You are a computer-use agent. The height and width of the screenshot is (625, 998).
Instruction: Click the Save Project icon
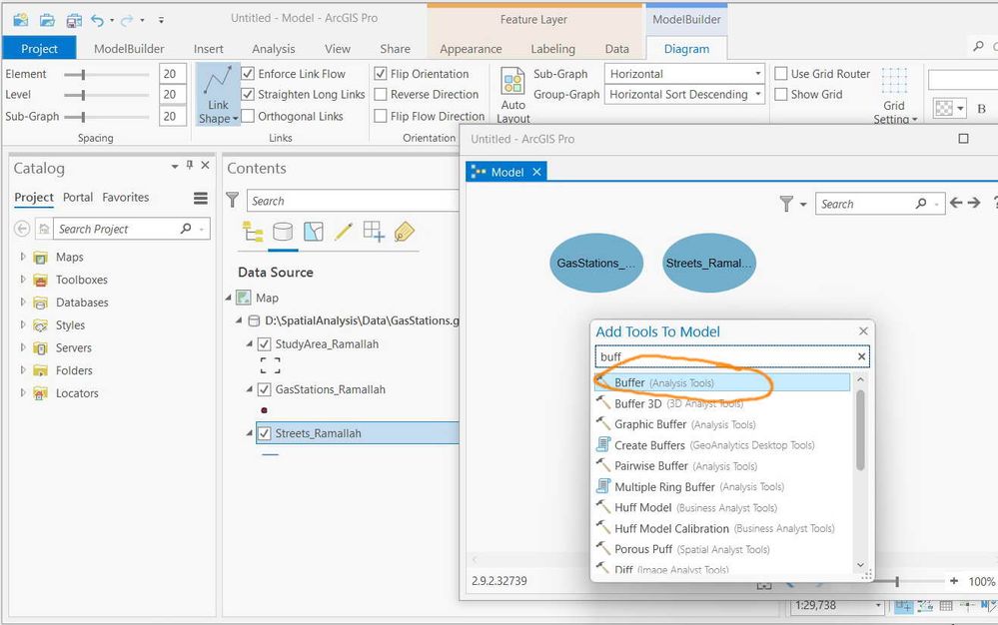pyautogui.click(x=74, y=20)
